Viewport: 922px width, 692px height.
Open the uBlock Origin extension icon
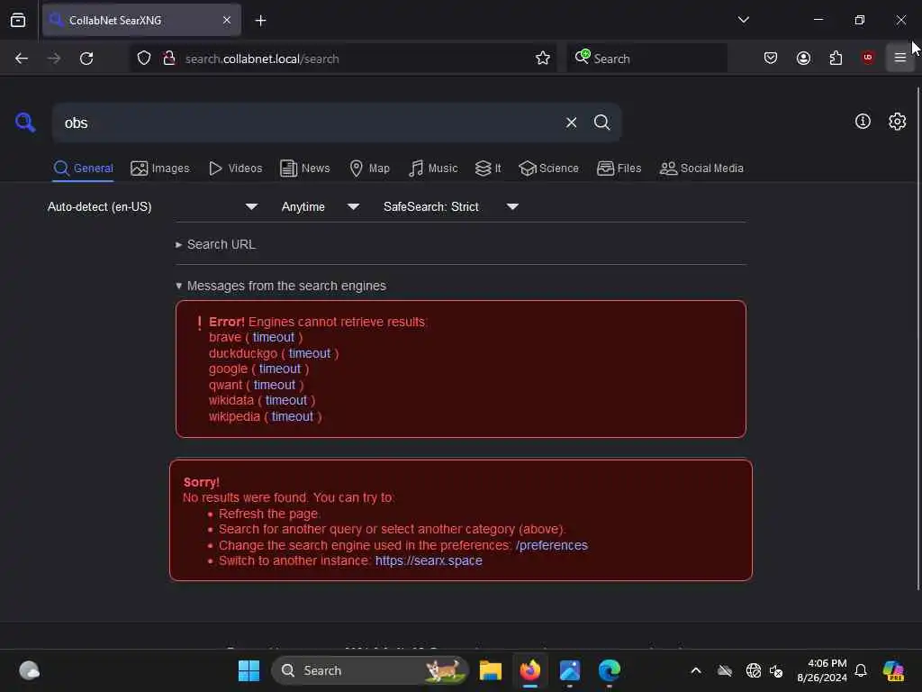(x=867, y=58)
